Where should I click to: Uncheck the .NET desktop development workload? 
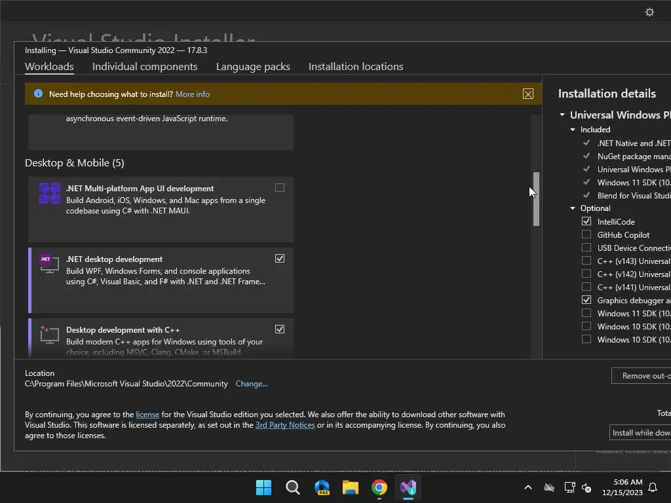pyautogui.click(x=279, y=258)
